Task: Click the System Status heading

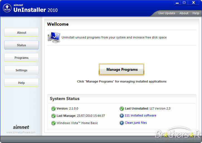Action: click(x=65, y=99)
